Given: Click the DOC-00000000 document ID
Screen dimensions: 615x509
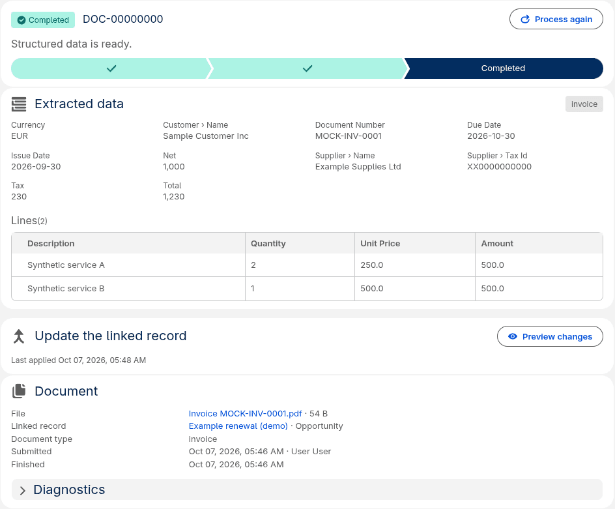Looking at the screenshot, I should coord(122,20).
